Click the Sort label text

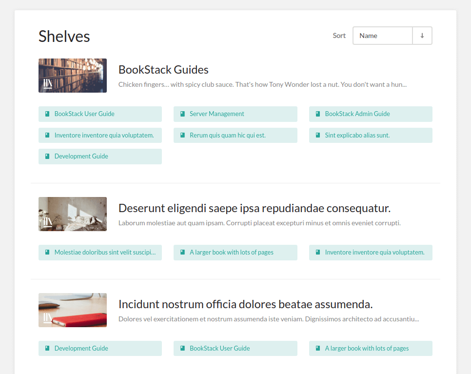pos(339,36)
